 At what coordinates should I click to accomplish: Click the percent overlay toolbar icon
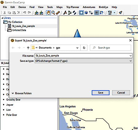pyautogui.click(x=91, y=13)
